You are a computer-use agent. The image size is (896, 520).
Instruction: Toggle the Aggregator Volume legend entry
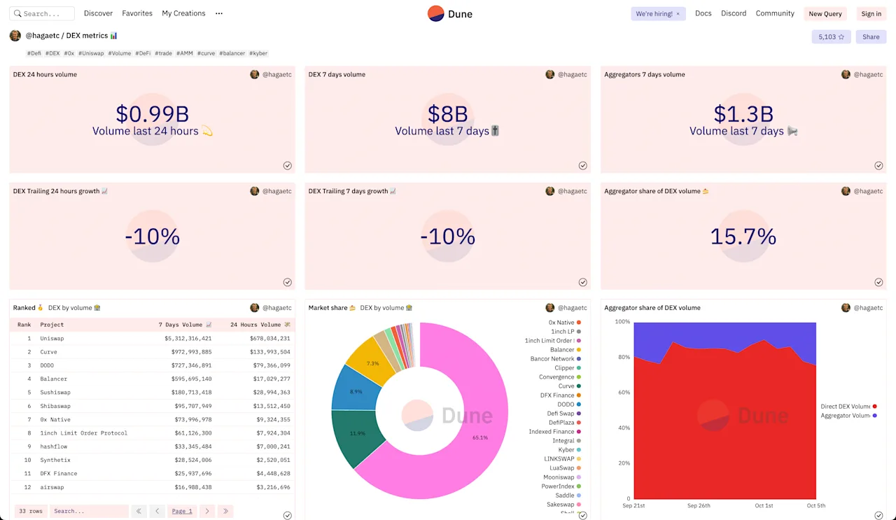pos(849,416)
